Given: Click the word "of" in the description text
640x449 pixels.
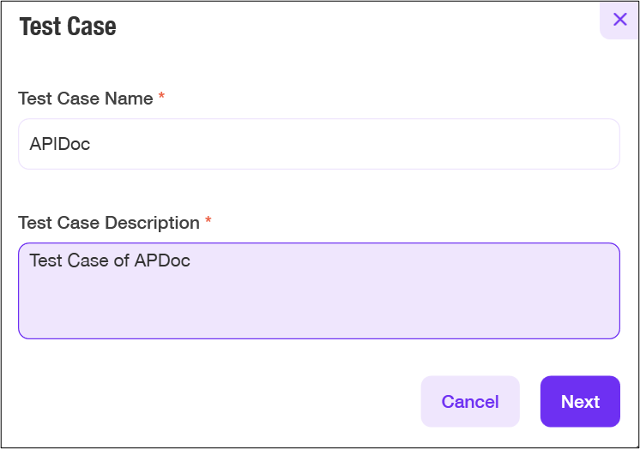Looking at the screenshot, I should coord(121,260).
